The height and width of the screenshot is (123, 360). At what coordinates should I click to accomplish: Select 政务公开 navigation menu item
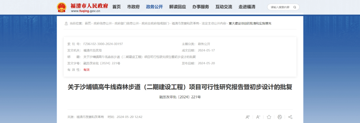tap(154, 7)
